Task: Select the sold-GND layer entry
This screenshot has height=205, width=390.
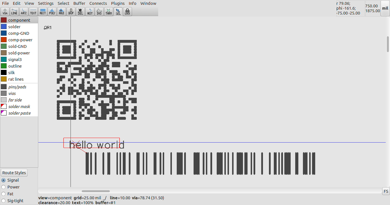Action: point(18,46)
